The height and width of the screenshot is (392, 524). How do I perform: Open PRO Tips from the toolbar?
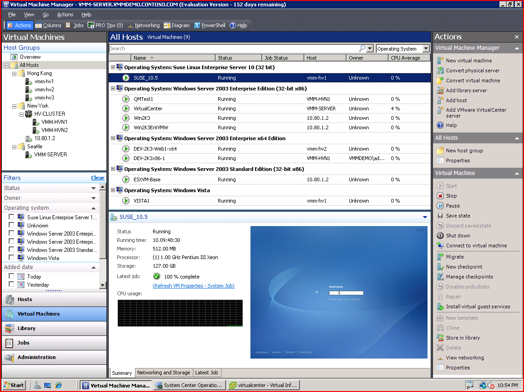(105, 25)
